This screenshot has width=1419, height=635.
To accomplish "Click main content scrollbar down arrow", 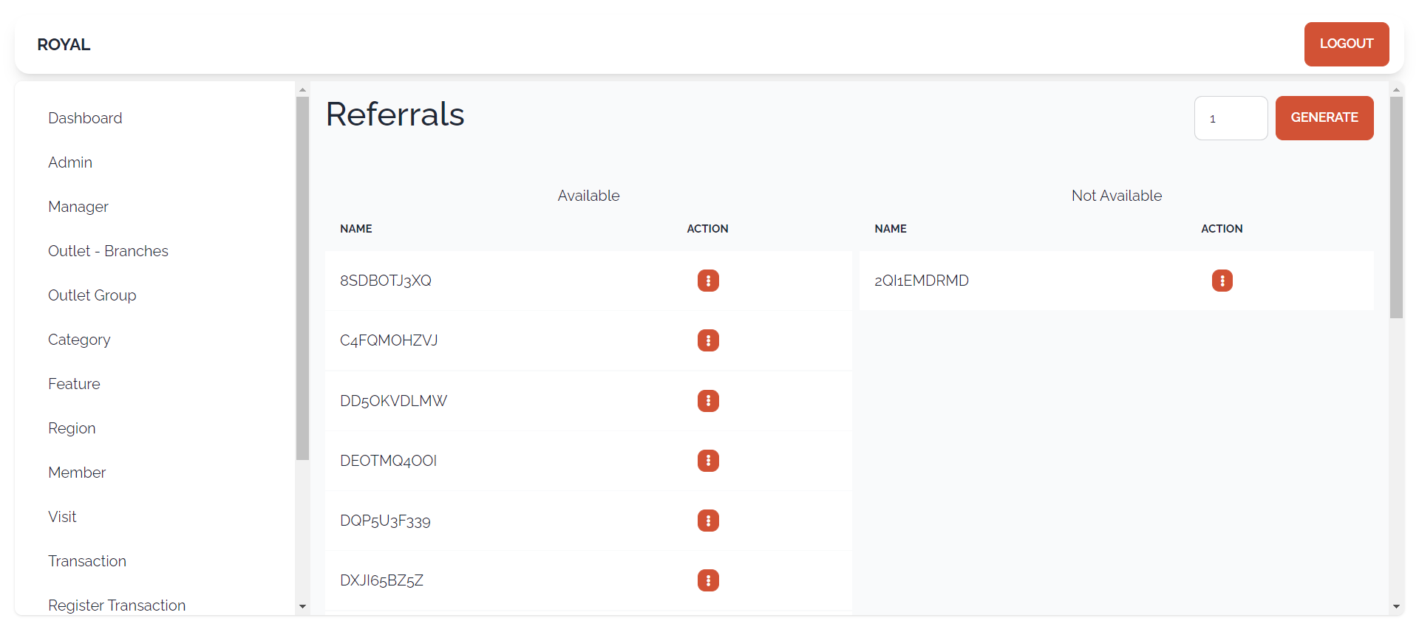I will [1396, 606].
